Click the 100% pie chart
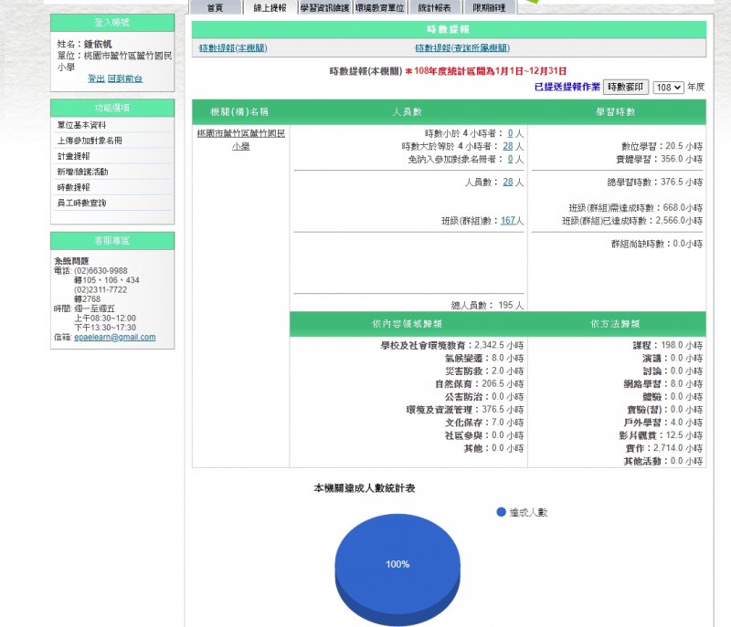Screen dimensions: 731x627 point(397,564)
